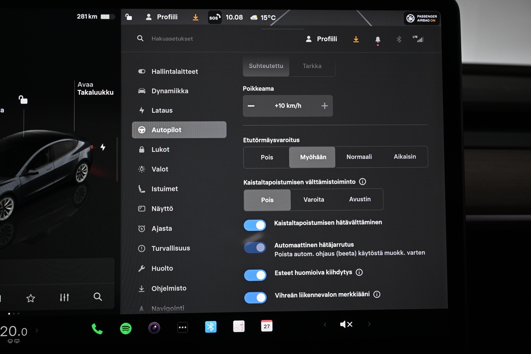Viewport: 531px width, 354px height.
Task: Disable Esteet huomioiva kiihdytys toggle
Action: pyautogui.click(x=255, y=275)
